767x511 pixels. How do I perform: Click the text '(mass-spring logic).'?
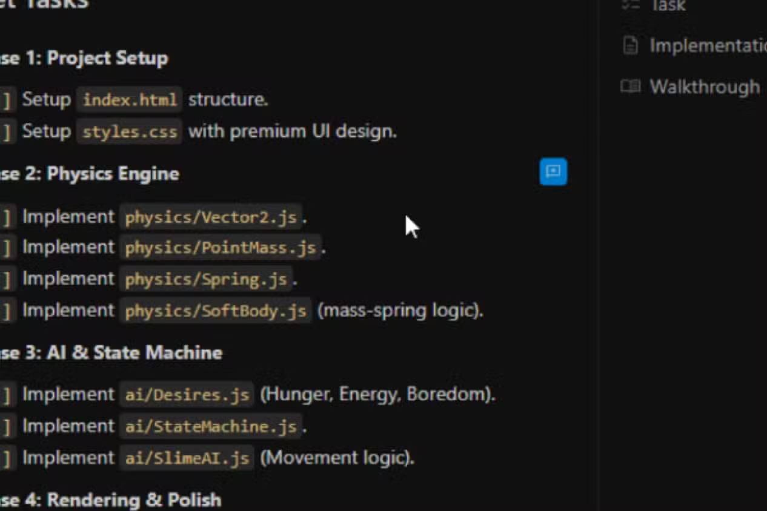click(x=400, y=311)
